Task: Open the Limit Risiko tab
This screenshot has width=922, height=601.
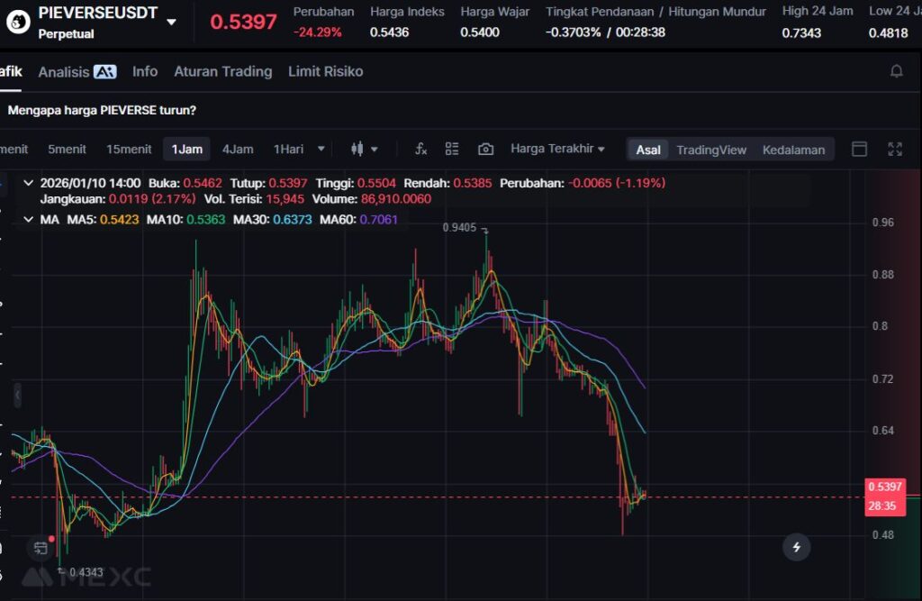Action: pos(325,71)
